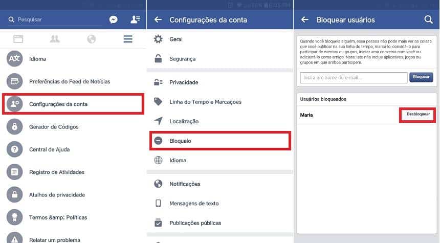The width and height of the screenshot is (440, 243).
Task: Tap the Relatar um problema warning icon
Action: click(15, 238)
